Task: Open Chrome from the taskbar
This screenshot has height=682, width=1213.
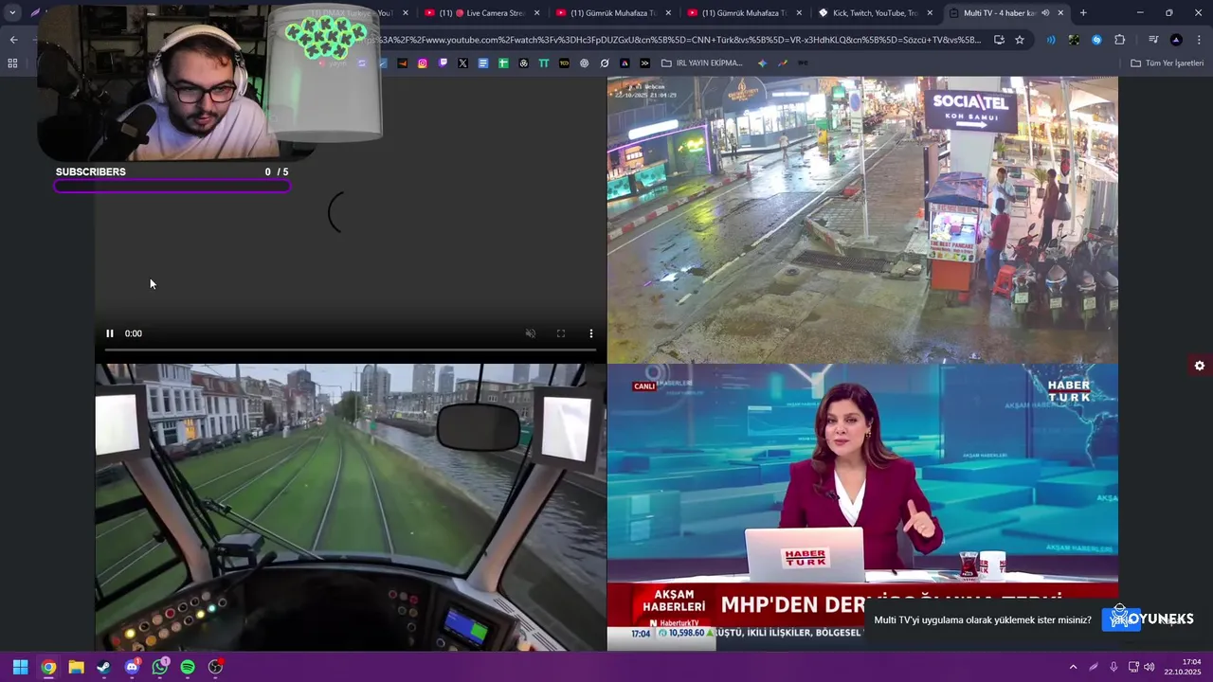Action: [x=48, y=667]
